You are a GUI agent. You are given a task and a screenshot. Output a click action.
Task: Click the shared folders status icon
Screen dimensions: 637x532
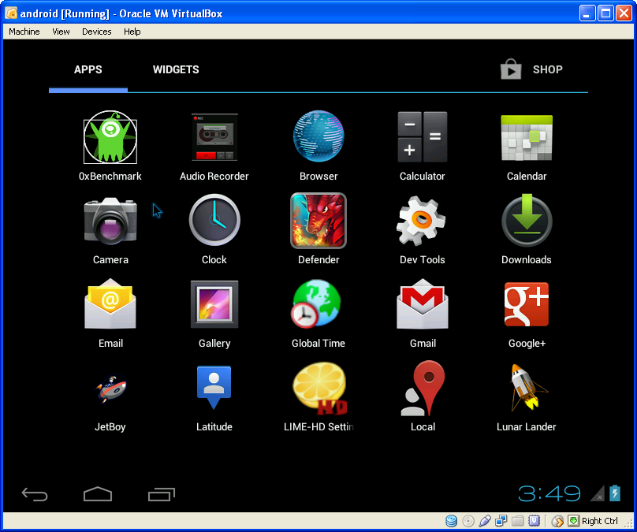tap(517, 521)
